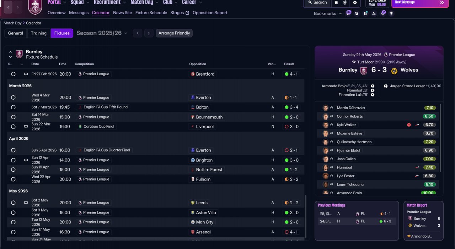Open the Recruitment dropdown menu

click(110, 2)
